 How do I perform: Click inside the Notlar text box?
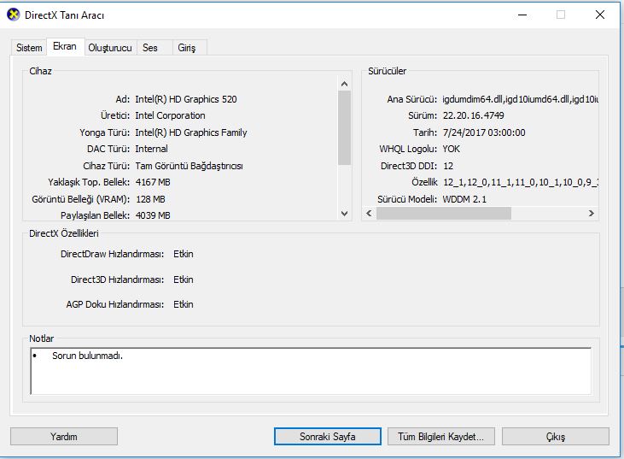tap(311, 371)
